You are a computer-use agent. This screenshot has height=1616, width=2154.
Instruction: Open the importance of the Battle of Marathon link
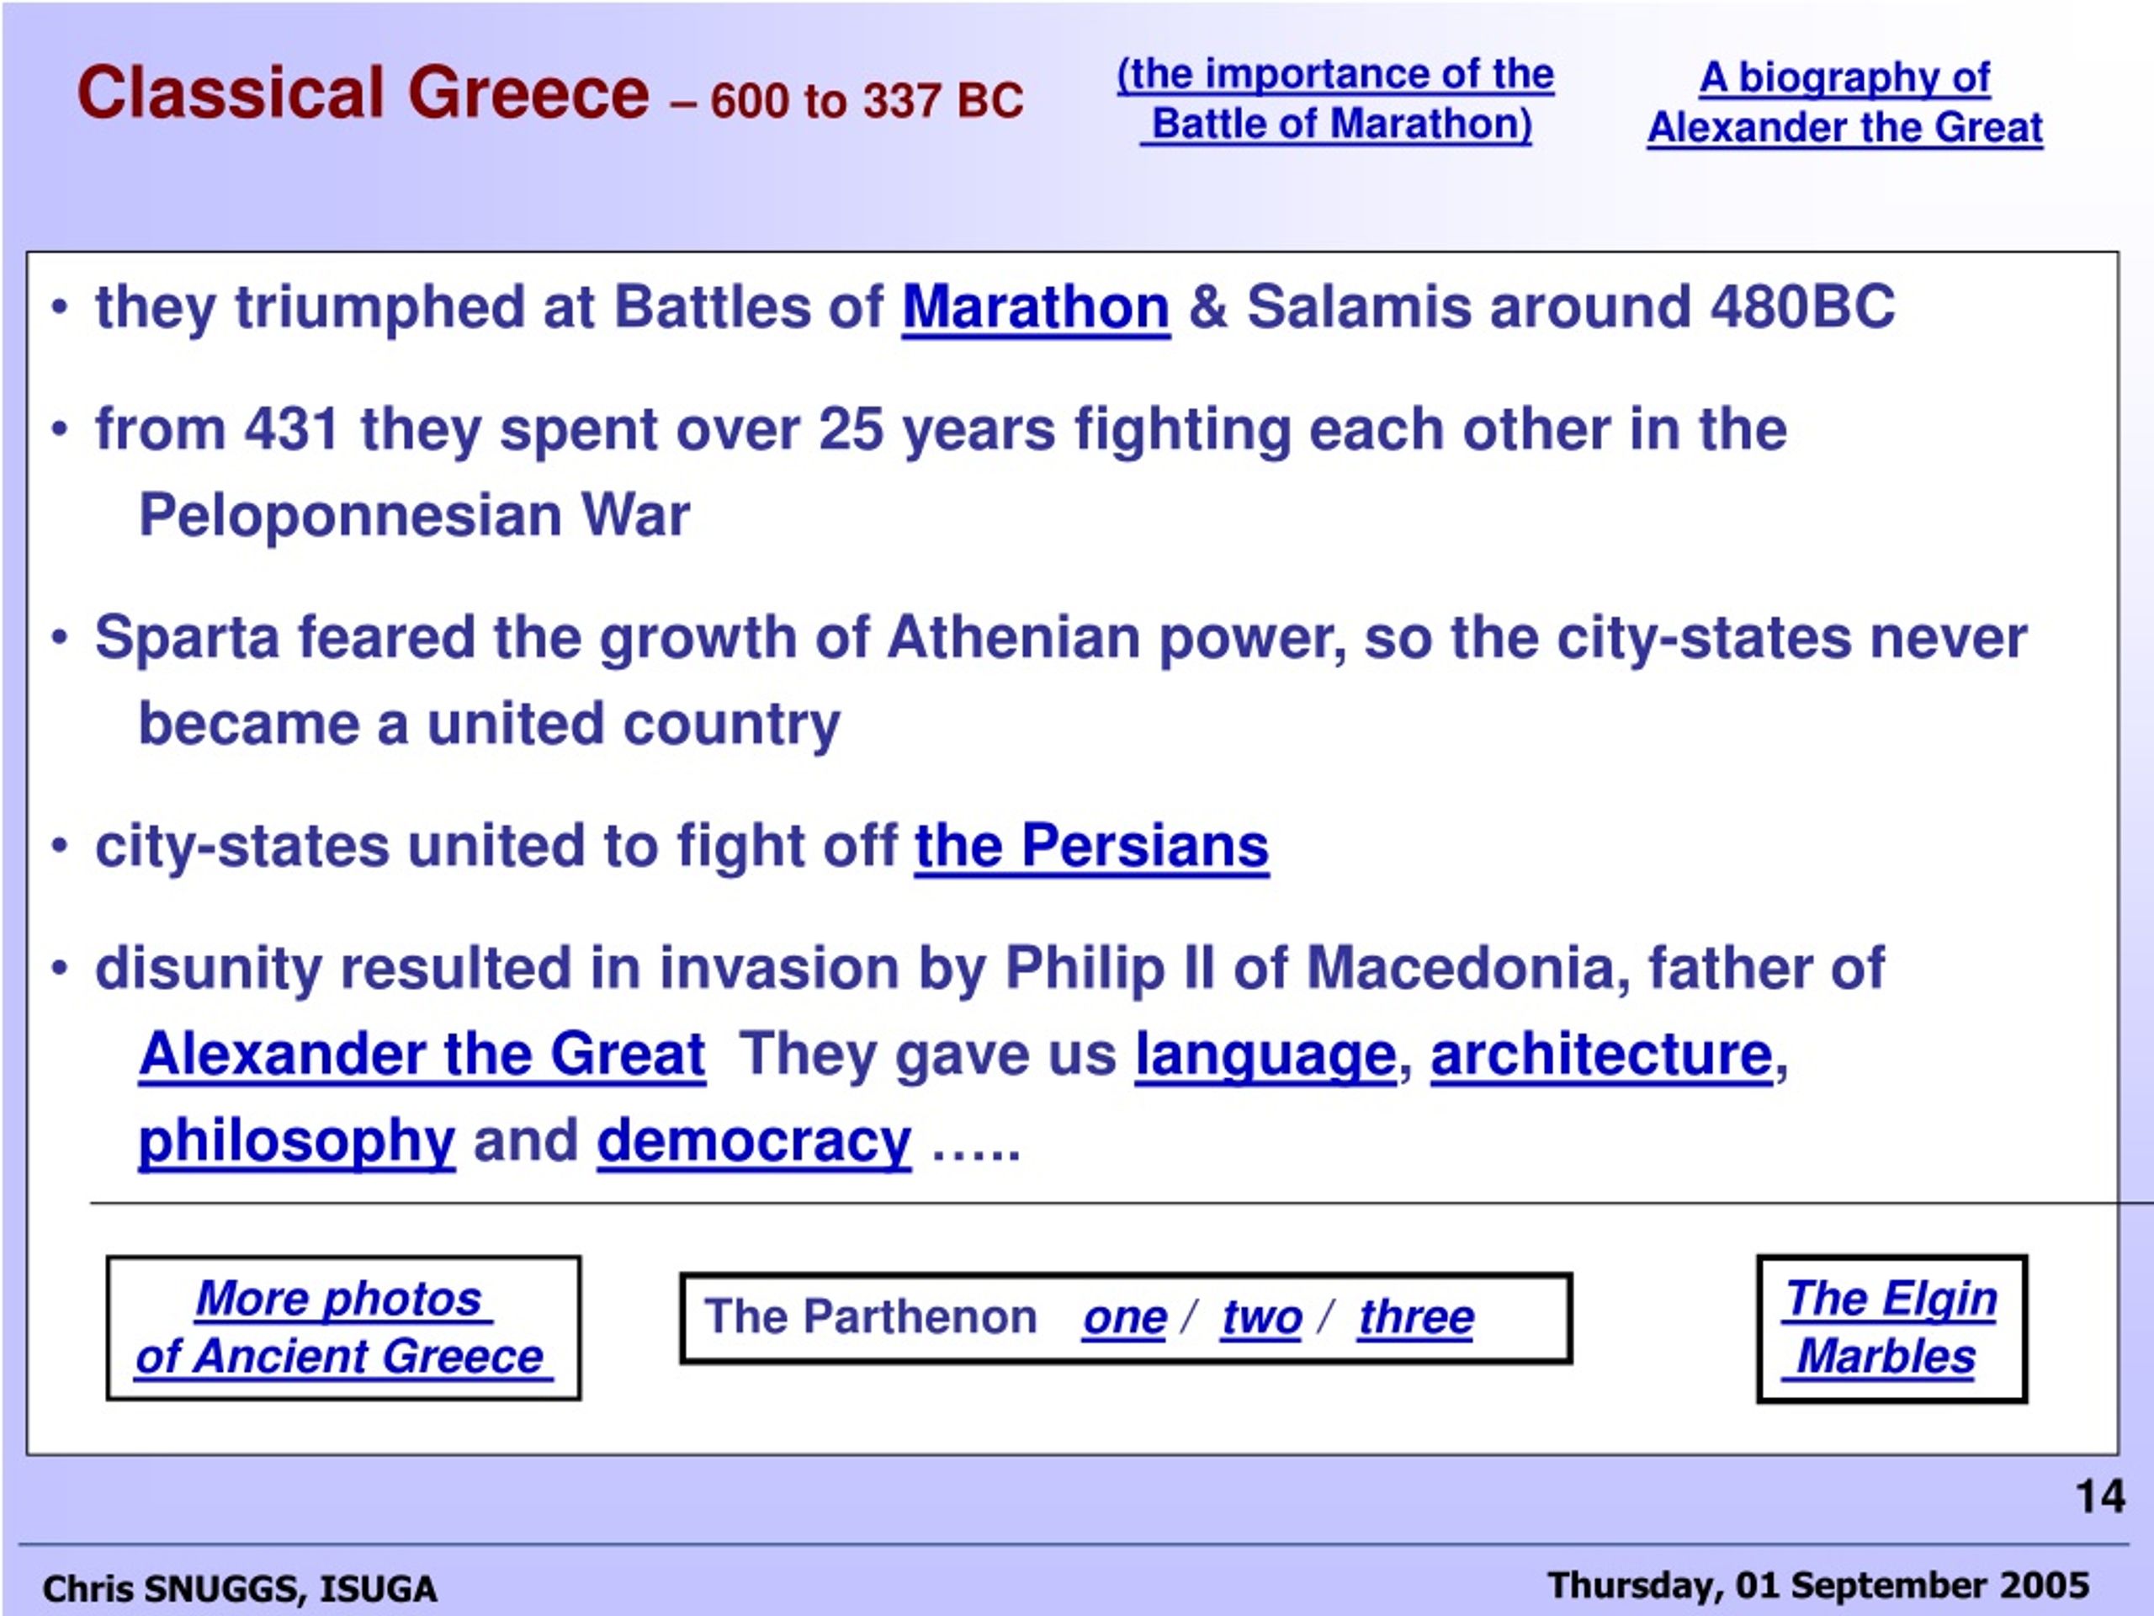tap(1335, 99)
